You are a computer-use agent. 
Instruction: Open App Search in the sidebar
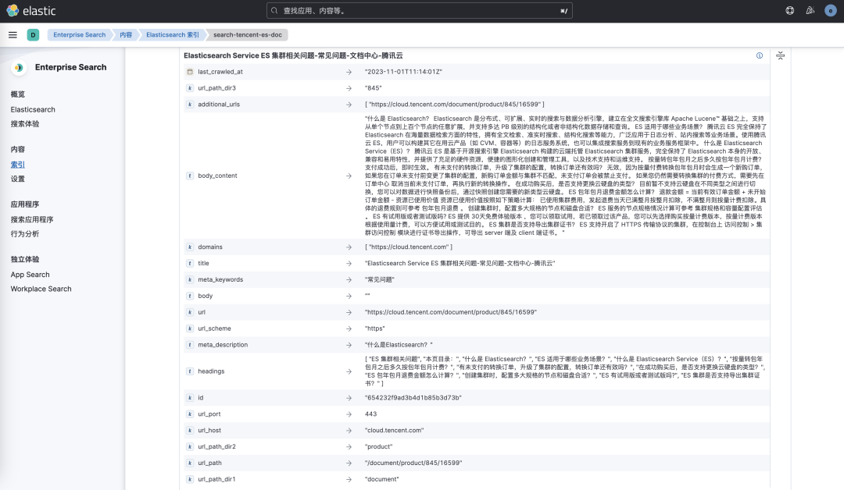click(30, 275)
